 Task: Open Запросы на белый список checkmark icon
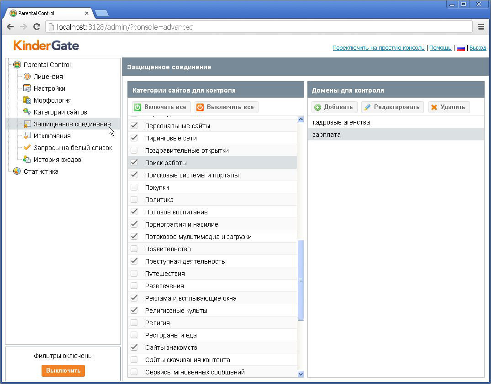27,148
